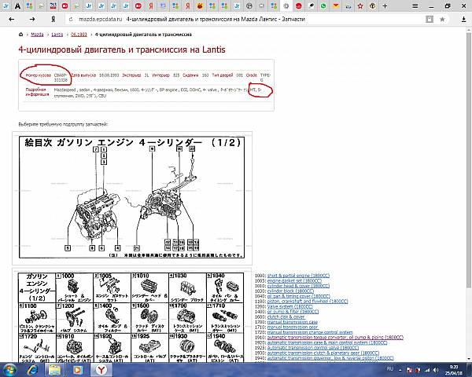Open automatic transmission case & main control link
The image size is (472, 377).
tap(327, 342)
